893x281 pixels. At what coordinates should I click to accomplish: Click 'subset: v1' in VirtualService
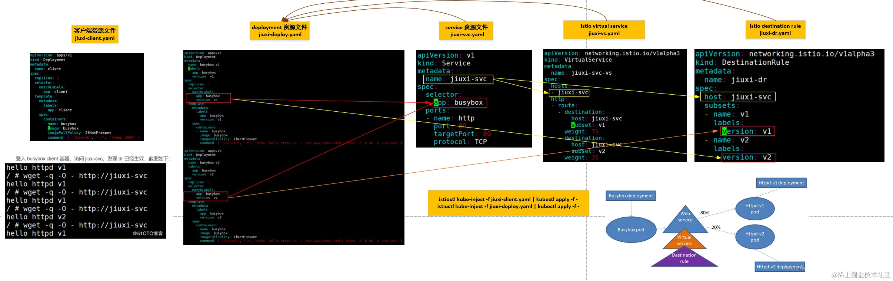588,125
